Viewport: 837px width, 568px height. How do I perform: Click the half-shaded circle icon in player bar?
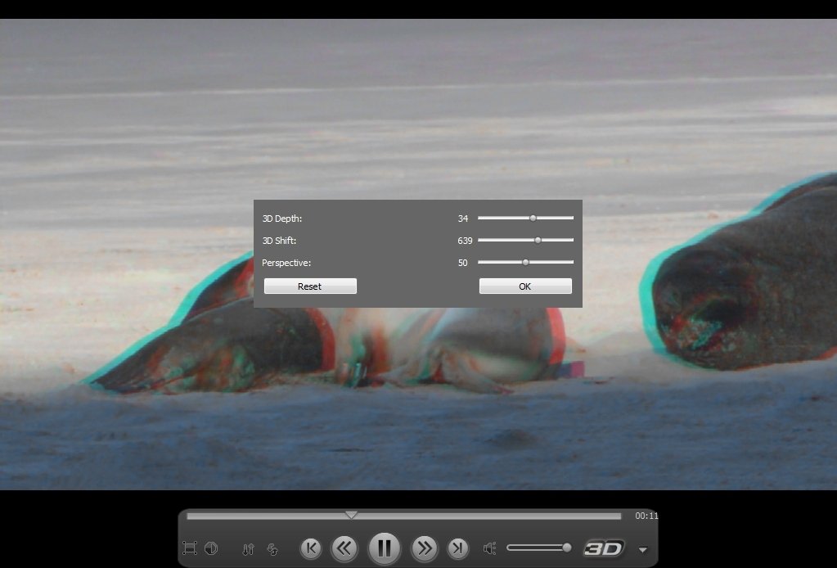211,548
